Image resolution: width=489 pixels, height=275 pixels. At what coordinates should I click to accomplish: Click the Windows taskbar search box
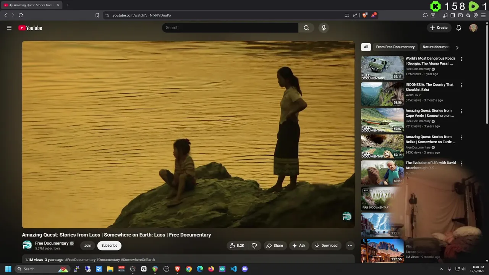[x=42, y=269]
